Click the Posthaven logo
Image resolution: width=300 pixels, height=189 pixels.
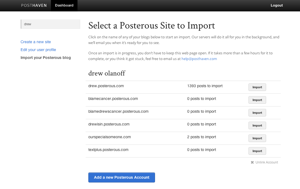point(34,5)
